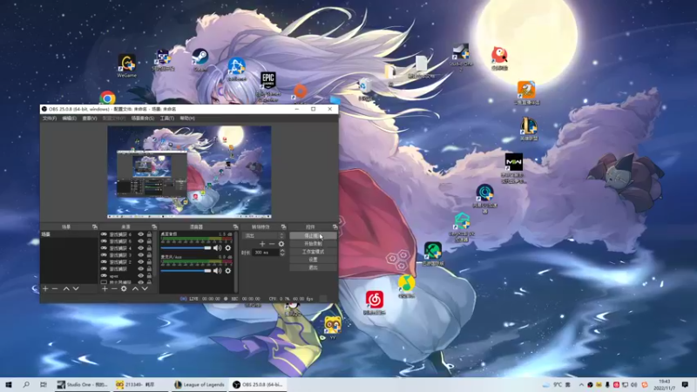Open the 工具(T) menu
The image size is (697, 392).
(x=167, y=118)
